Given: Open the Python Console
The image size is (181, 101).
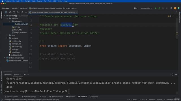Looking at the screenshot, I should click(x=56, y=97).
